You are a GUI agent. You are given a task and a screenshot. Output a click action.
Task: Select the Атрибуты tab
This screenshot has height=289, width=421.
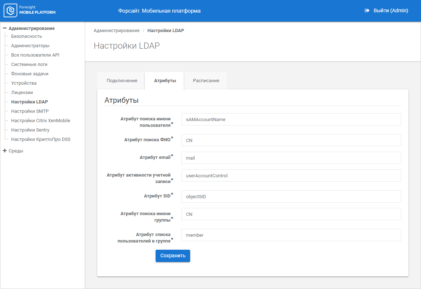click(165, 81)
